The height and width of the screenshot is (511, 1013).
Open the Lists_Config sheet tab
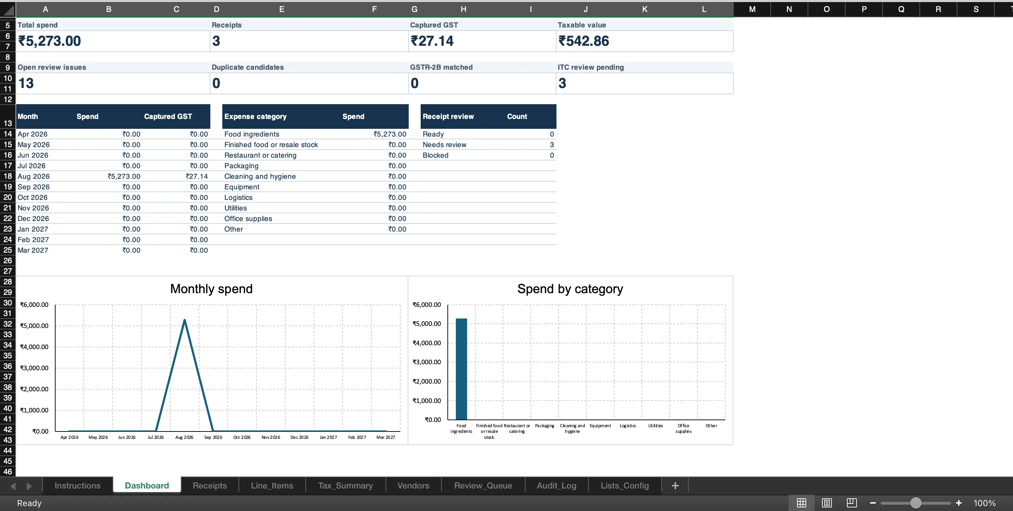pyautogui.click(x=624, y=485)
